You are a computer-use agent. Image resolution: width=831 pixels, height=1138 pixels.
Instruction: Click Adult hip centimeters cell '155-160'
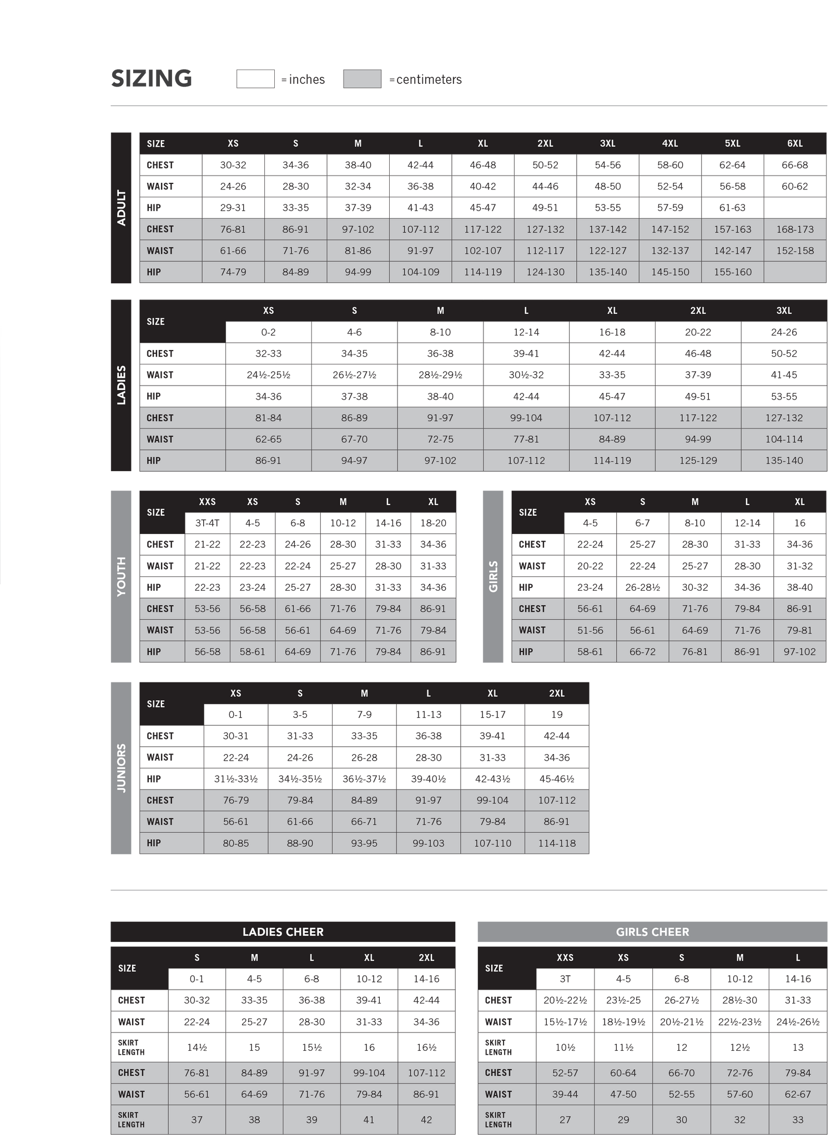(733, 272)
